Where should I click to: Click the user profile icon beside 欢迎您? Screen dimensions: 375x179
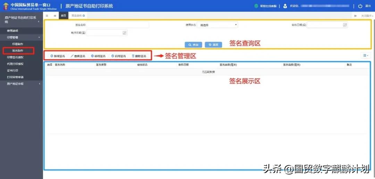285,6
